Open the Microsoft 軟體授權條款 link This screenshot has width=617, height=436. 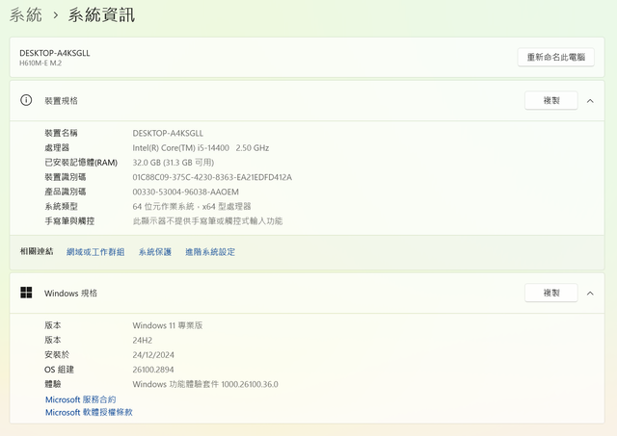89,413
